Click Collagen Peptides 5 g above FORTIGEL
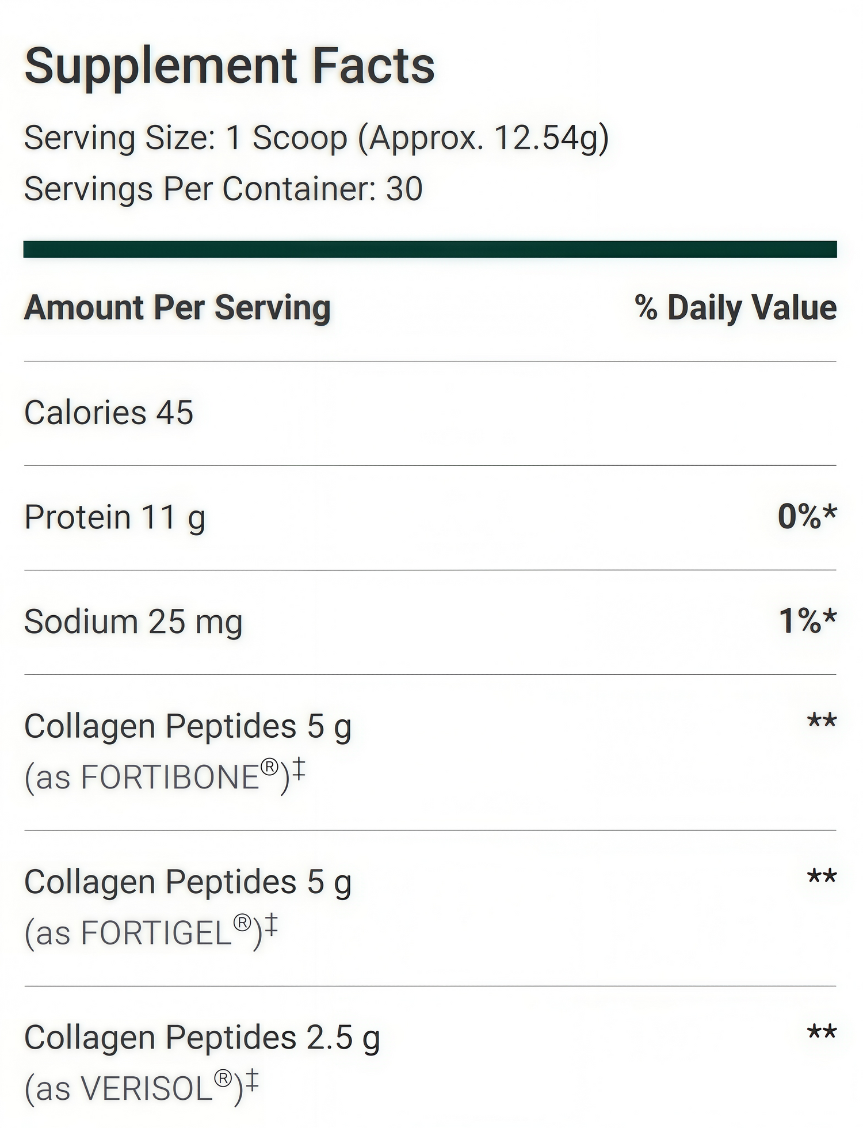 pyautogui.click(x=188, y=882)
